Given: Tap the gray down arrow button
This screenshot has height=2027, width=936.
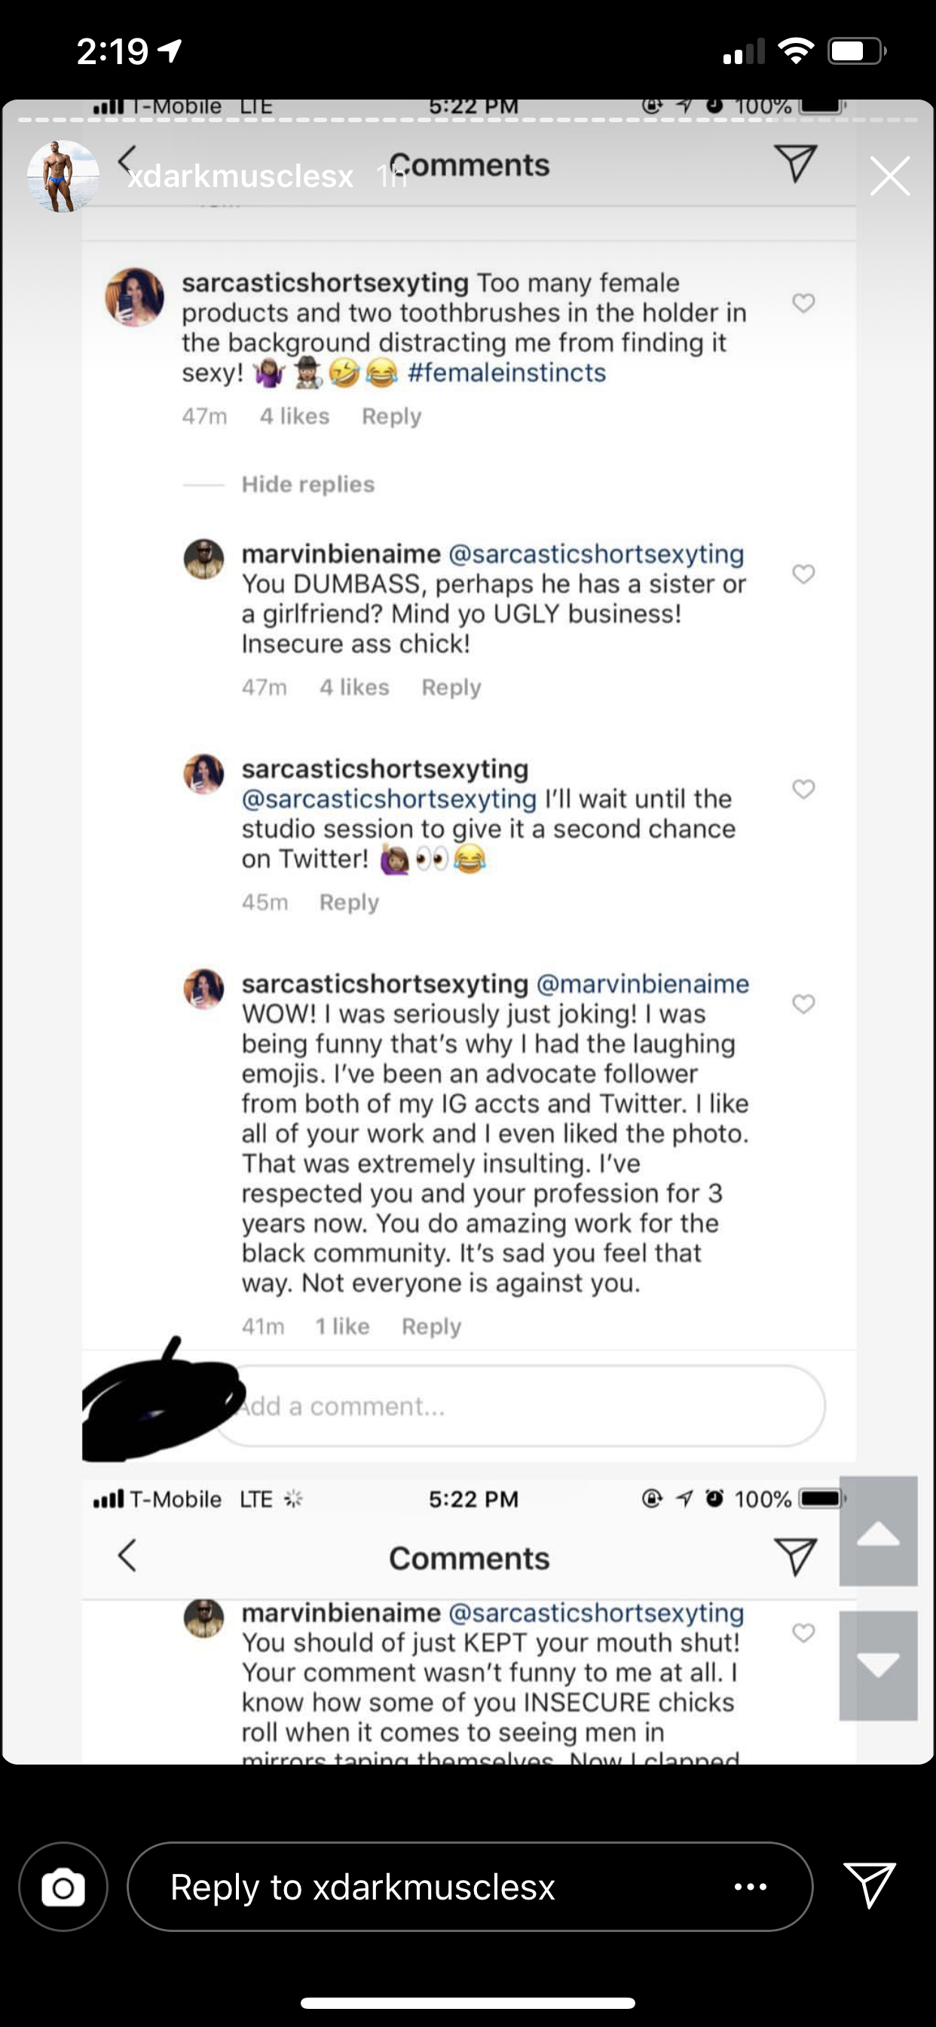Looking at the screenshot, I should point(878,1664).
